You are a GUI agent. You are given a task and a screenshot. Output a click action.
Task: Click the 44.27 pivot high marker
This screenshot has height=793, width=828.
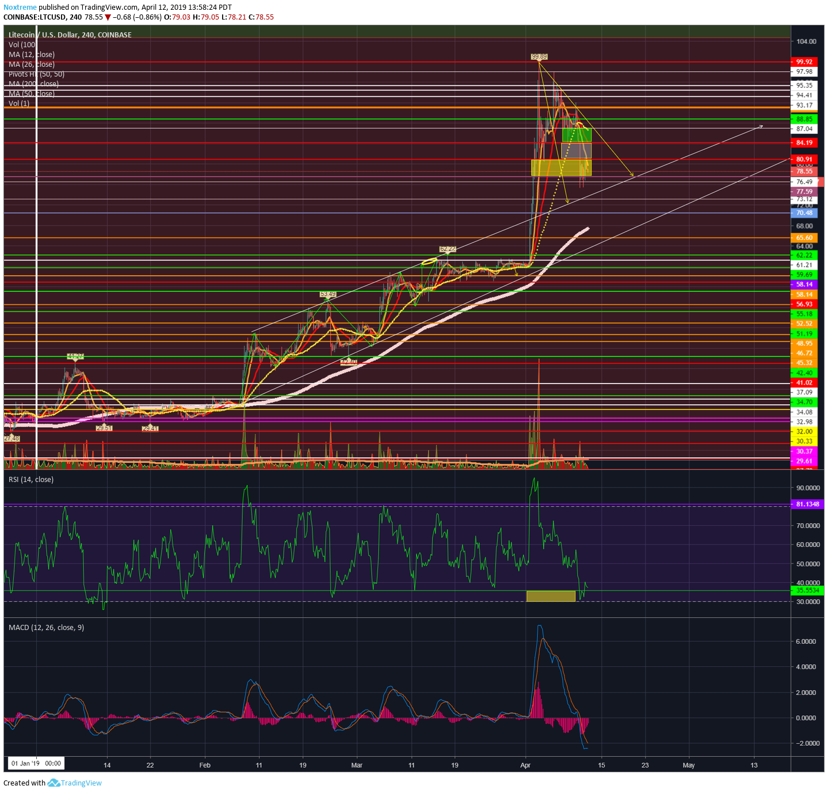[x=75, y=356]
